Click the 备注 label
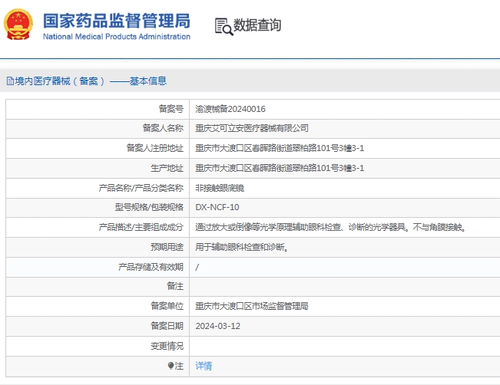Screen dimensions: 500x385 point(175,286)
